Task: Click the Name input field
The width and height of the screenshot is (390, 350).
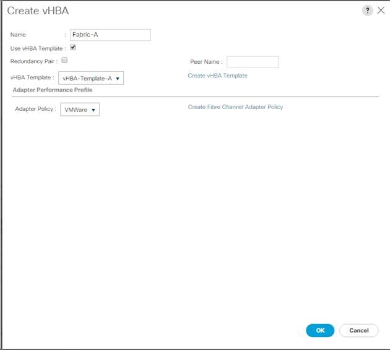Action: point(110,35)
